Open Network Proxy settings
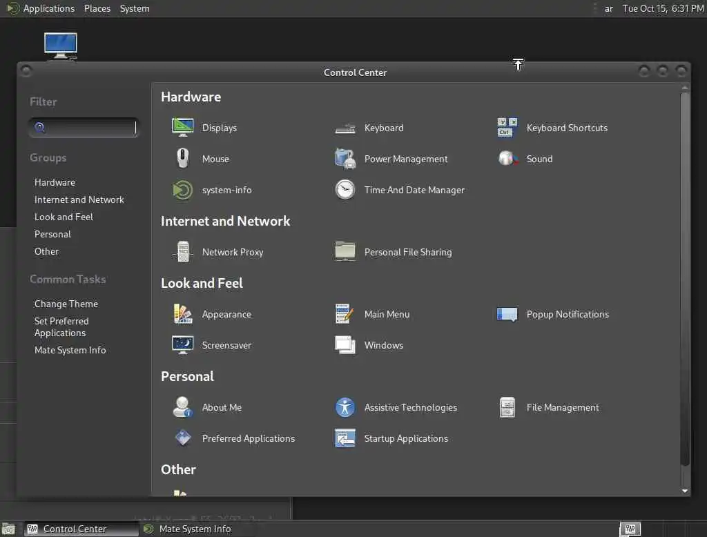 [182, 252]
